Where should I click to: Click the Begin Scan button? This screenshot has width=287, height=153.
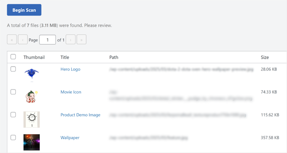click(24, 10)
